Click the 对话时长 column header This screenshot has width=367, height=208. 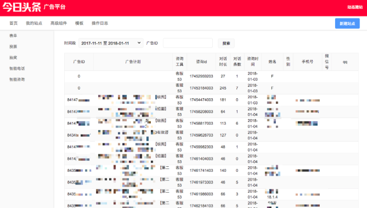point(223,62)
